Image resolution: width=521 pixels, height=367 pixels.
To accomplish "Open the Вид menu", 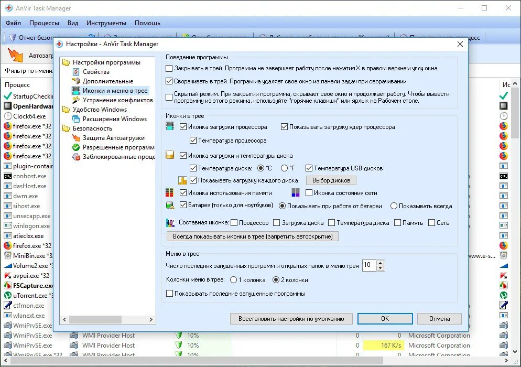I will (x=73, y=23).
